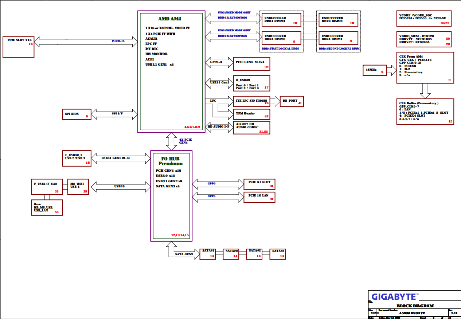Viewport: 461px width, 319px height.
Task: Select the SATA#2 block
Action: coord(254,254)
